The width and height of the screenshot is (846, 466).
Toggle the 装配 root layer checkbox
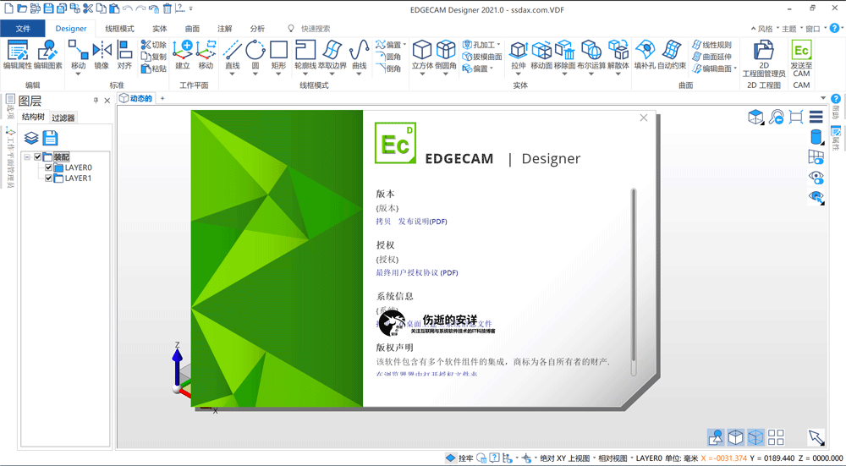click(38, 157)
